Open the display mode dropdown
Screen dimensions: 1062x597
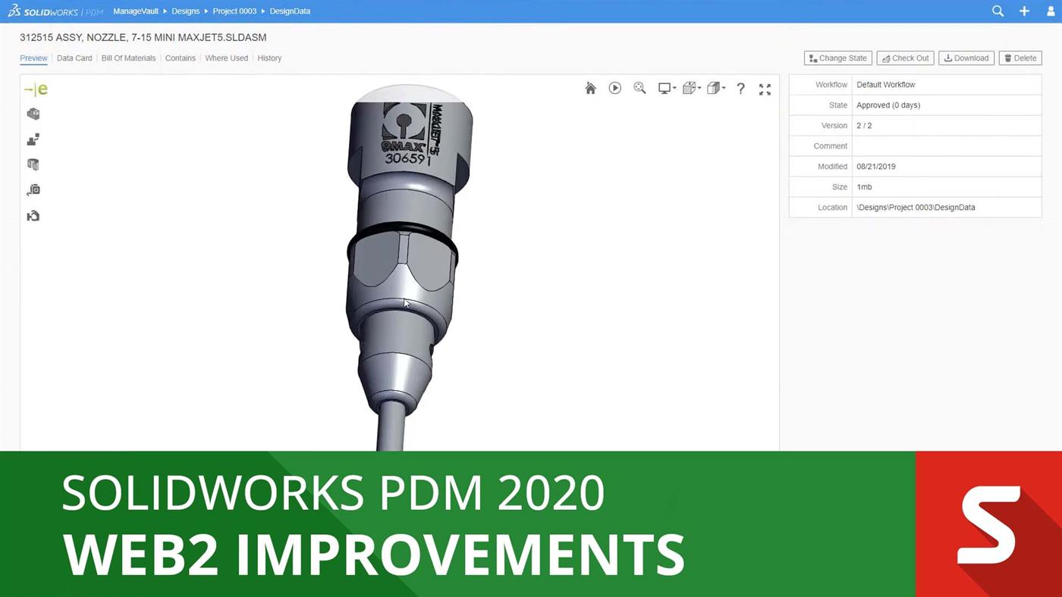tap(666, 88)
